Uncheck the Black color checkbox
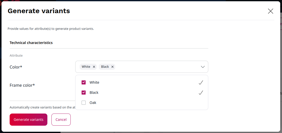 pos(84,93)
